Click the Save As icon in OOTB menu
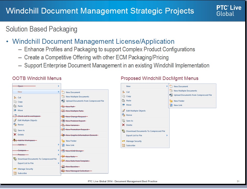The height and width of the screenshot is (189, 247). tap(15, 130)
